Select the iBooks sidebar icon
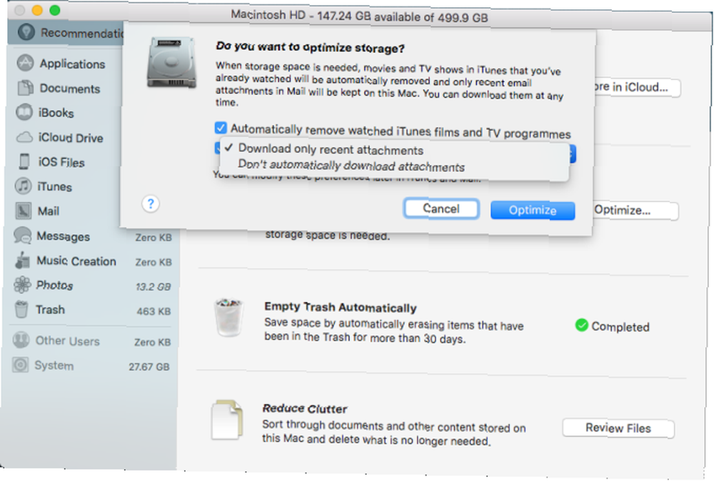Image resolution: width=714 pixels, height=482 pixels. click(24, 112)
